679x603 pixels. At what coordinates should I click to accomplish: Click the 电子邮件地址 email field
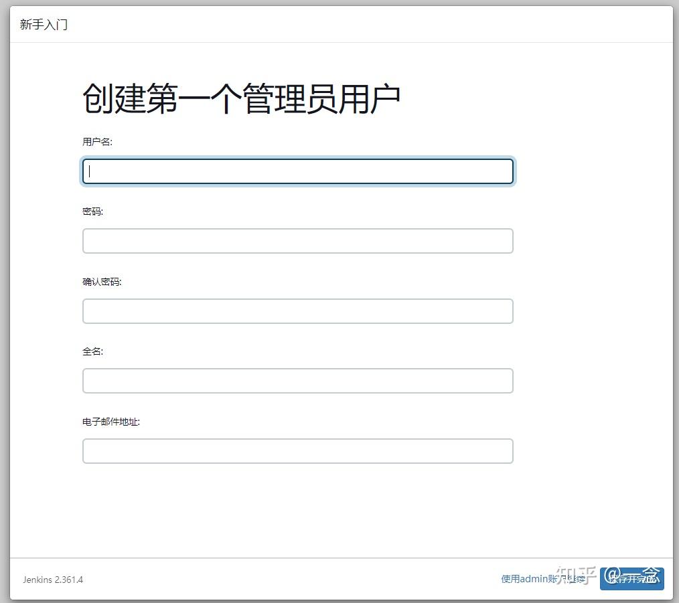[x=298, y=450]
